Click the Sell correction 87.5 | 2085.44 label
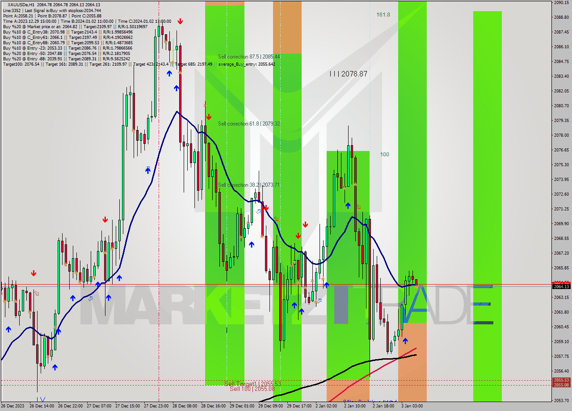This screenshot has height=411, width=572. point(249,57)
